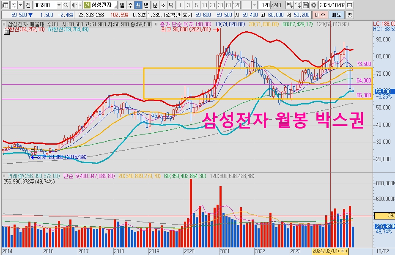
Task: Click the data grid icon on chart
Action: click(x=6, y=31)
